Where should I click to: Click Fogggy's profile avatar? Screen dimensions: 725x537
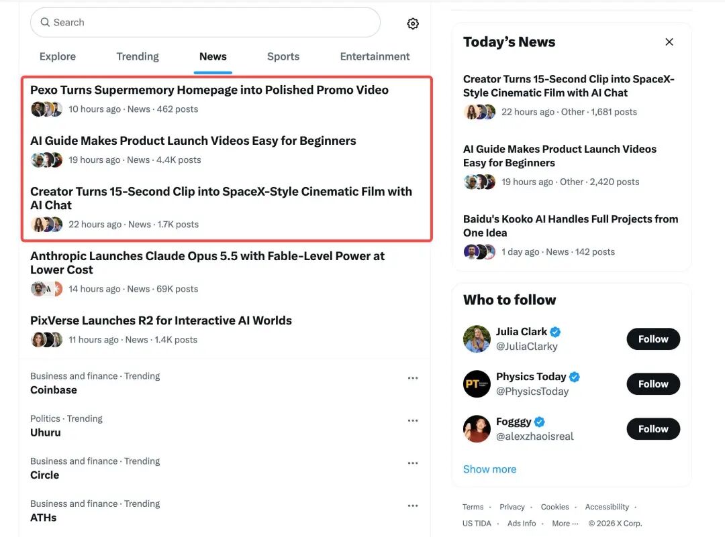click(x=477, y=428)
